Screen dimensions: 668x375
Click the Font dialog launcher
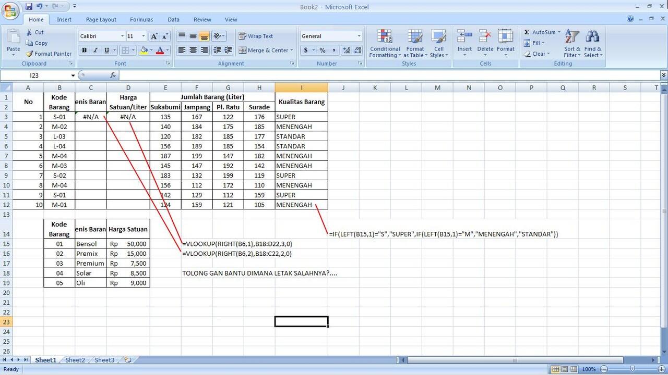pos(168,64)
